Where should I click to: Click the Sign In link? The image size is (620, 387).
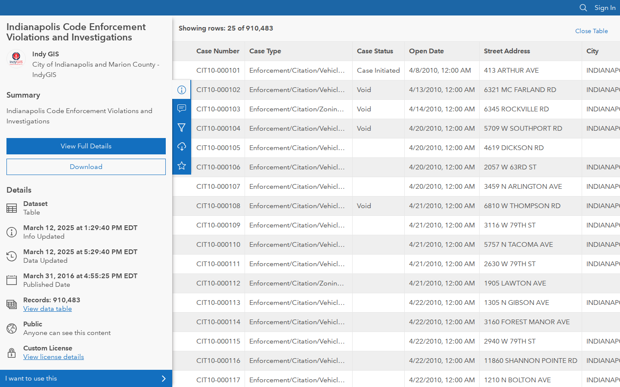pos(605,8)
